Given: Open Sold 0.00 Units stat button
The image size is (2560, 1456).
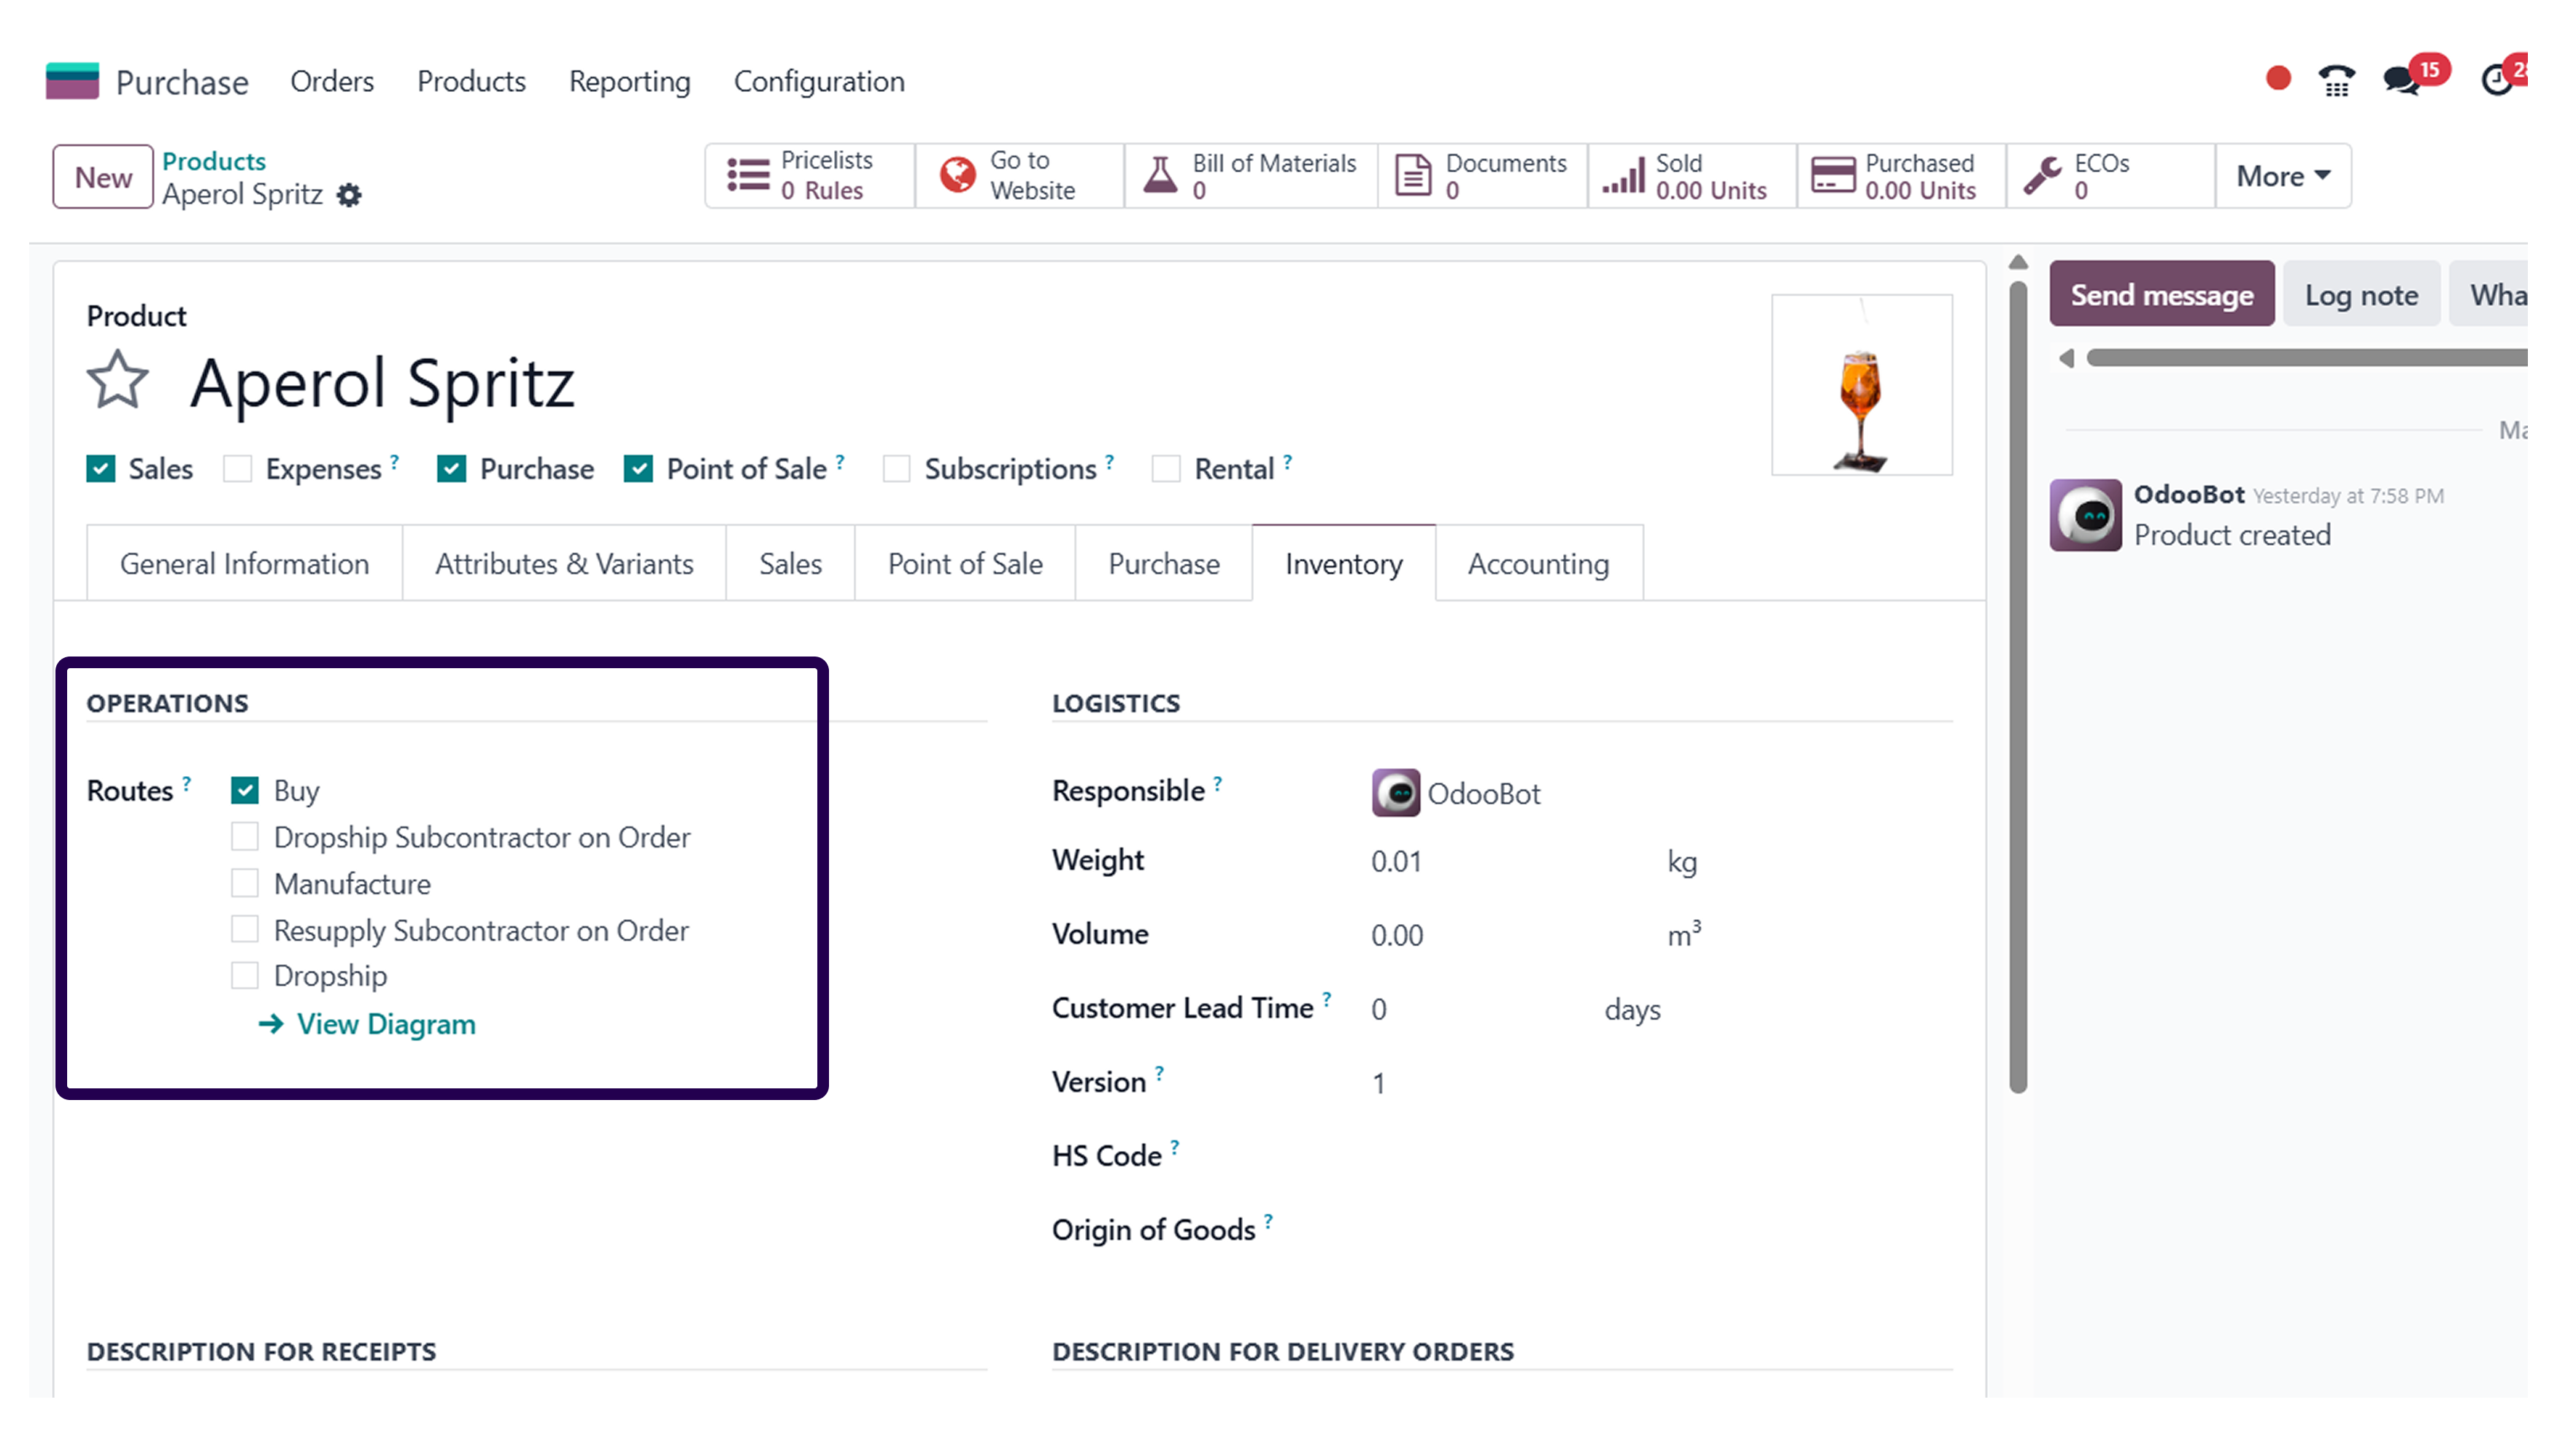Looking at the screenshot, I should [x=1692, y=176].
